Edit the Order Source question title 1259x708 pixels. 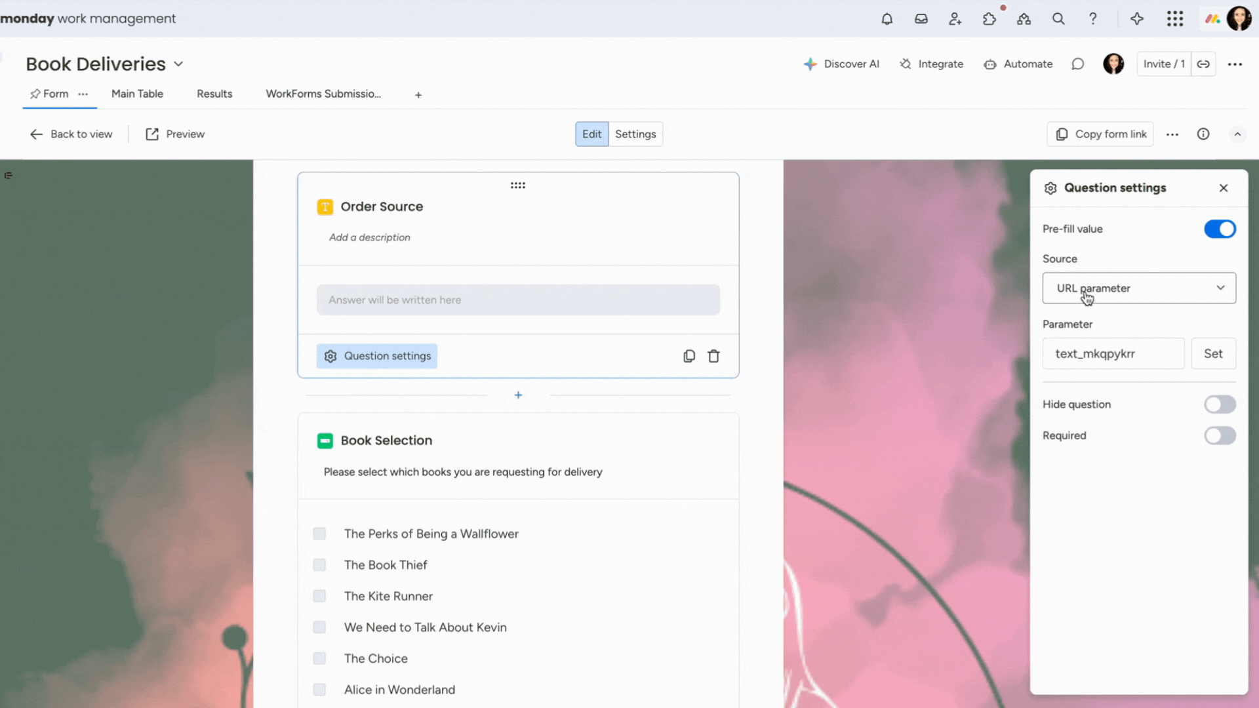pos(382,207)
